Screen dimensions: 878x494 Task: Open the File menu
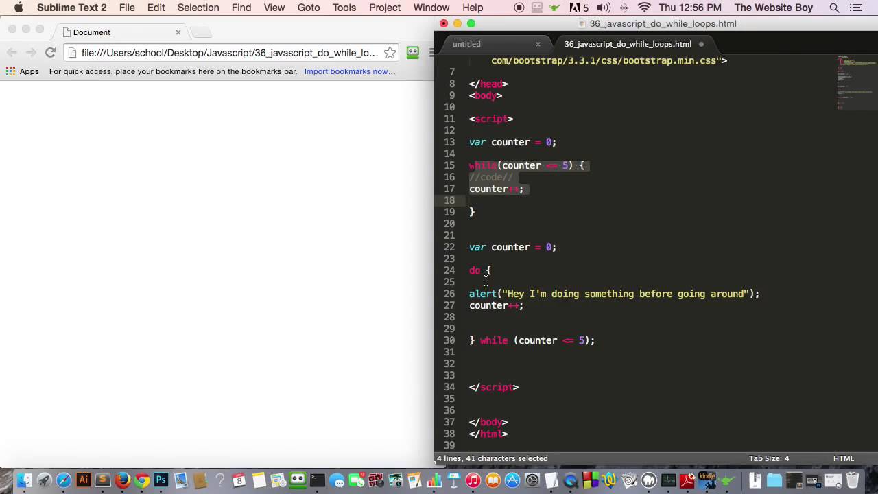pos(127,8)
